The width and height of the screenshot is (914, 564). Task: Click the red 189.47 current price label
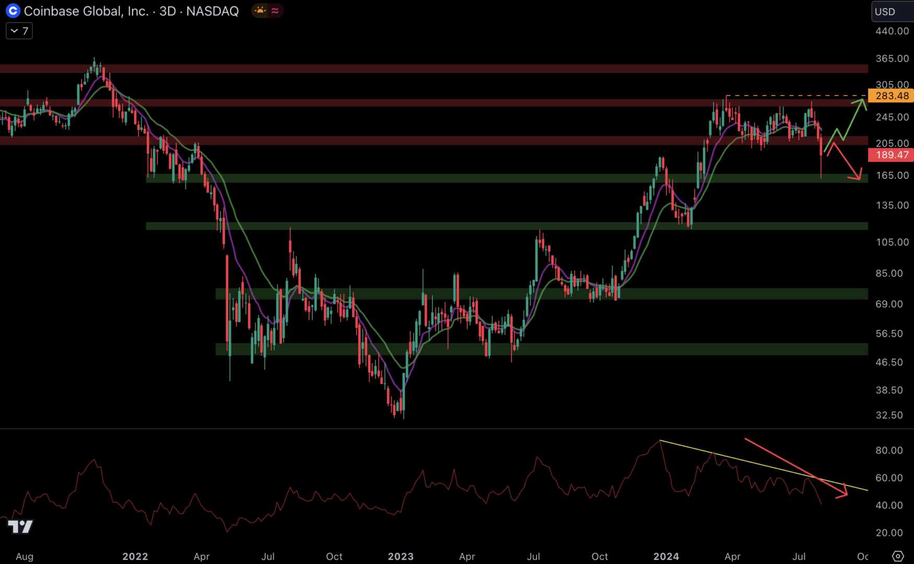[891, 155]
